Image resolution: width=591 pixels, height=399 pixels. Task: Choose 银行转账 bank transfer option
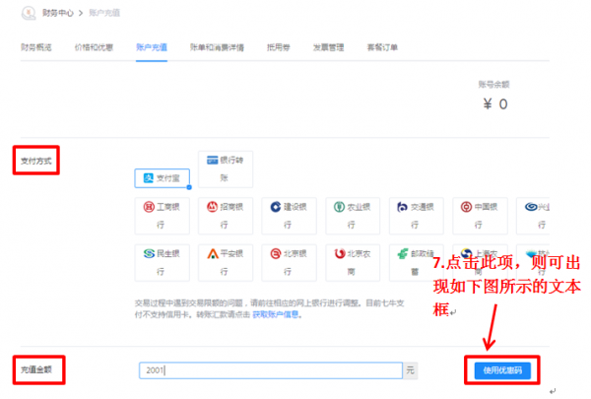226,168
